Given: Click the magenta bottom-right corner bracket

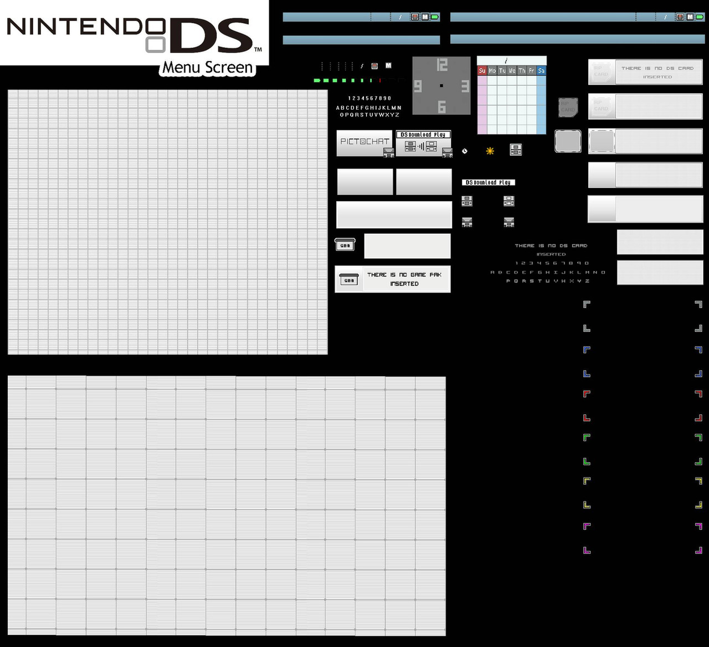Looking at the screenshot, I should click(698, 551).
